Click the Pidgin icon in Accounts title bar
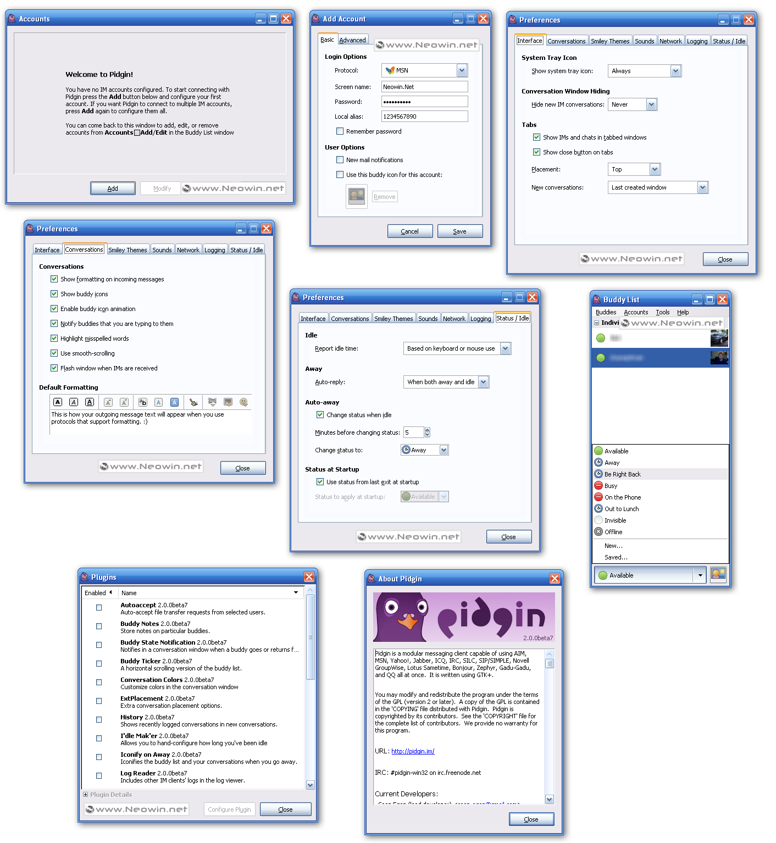The image size is (776, 843). (x=12, y=19)
